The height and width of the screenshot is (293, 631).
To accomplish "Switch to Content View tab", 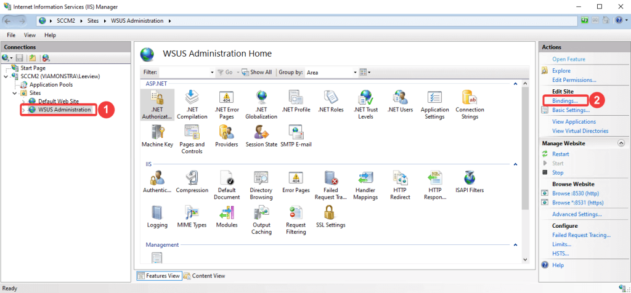I will [205, 276].
